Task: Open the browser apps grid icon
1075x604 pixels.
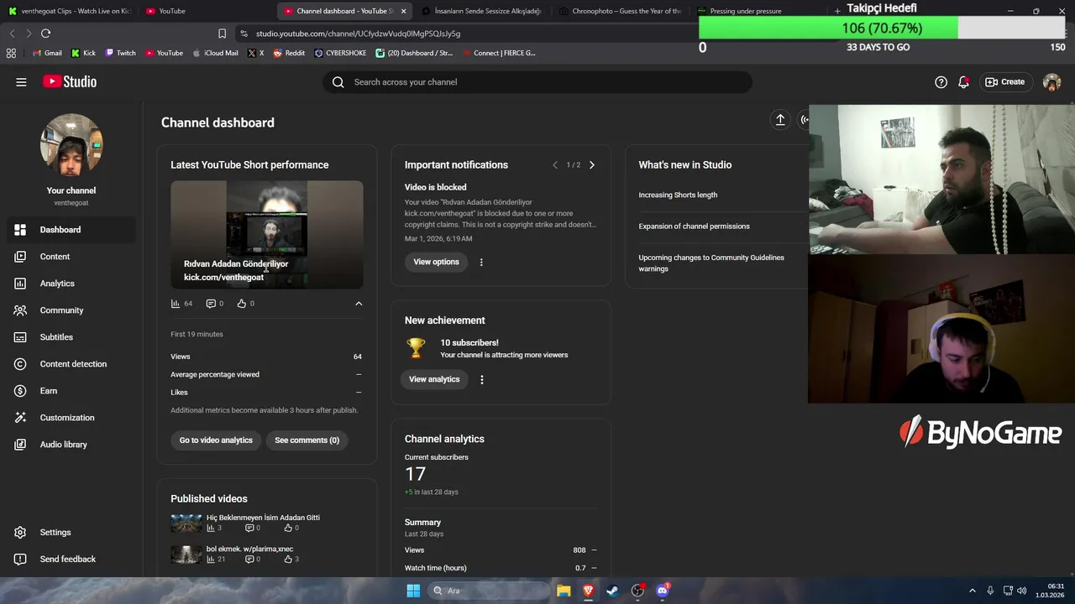Action: [x=11, y=53]
